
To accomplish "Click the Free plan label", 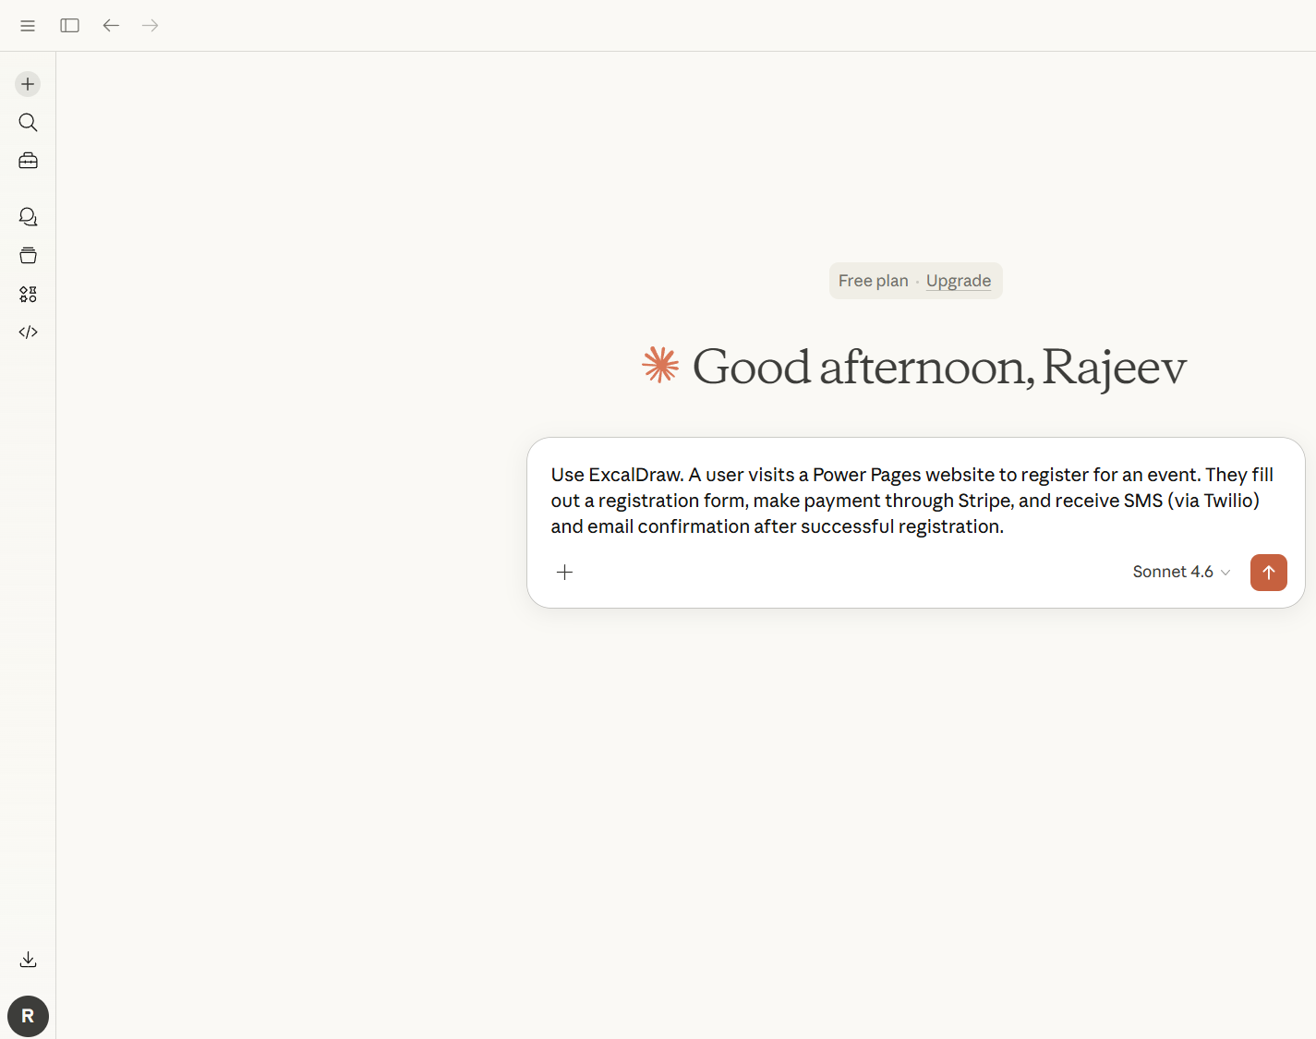I will (x=873, y=281).
